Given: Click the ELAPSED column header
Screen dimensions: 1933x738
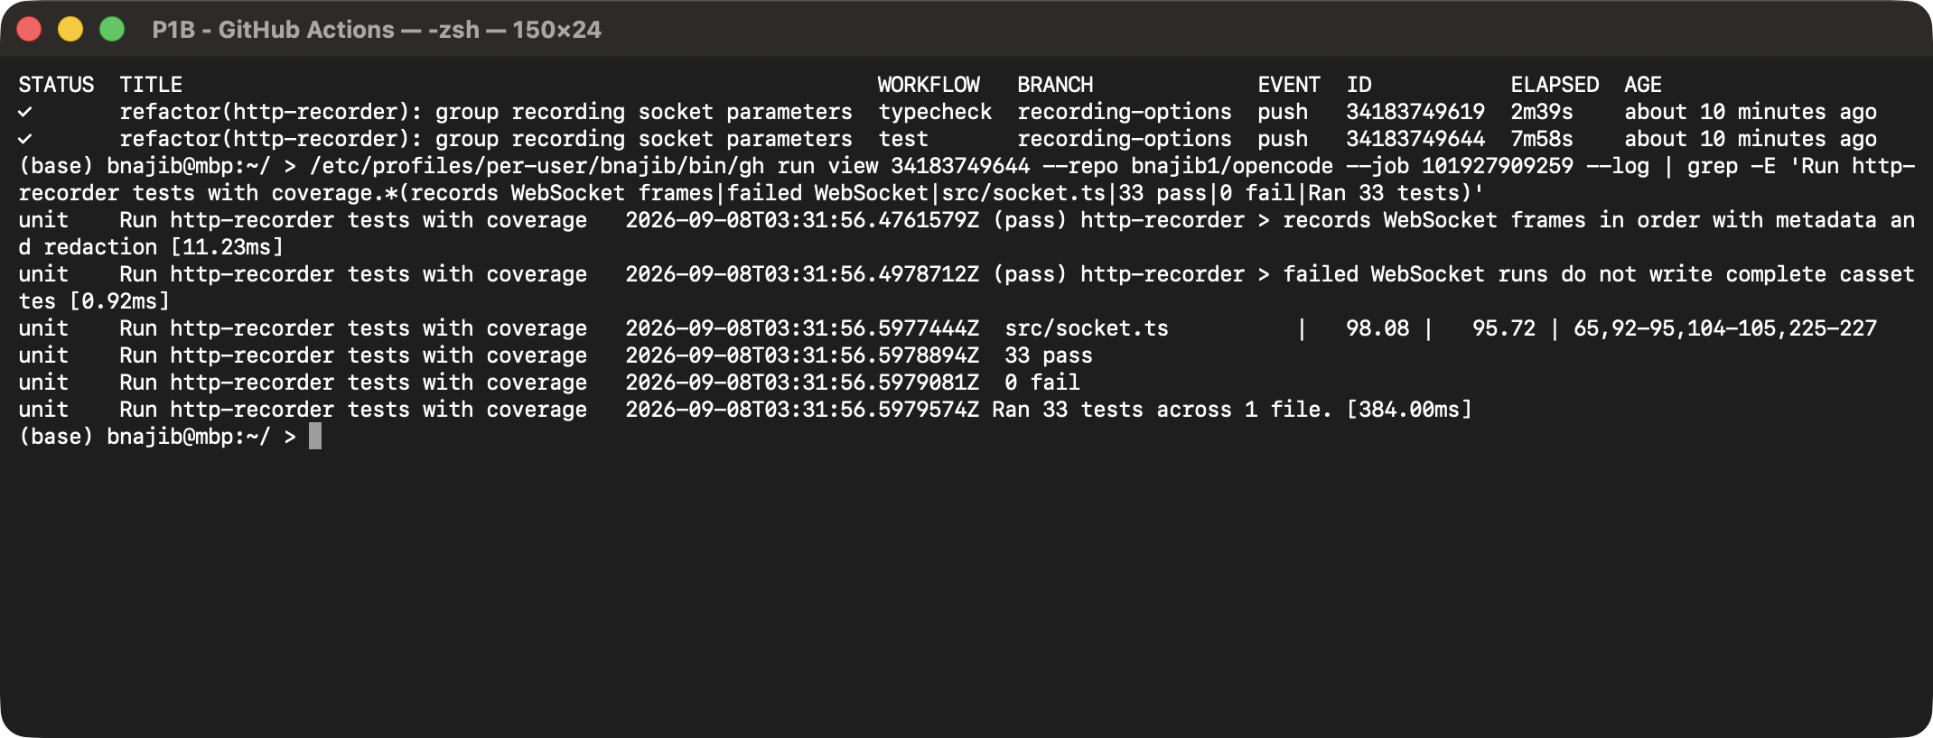Looking at the screenshot, I should pos(1555,85).
